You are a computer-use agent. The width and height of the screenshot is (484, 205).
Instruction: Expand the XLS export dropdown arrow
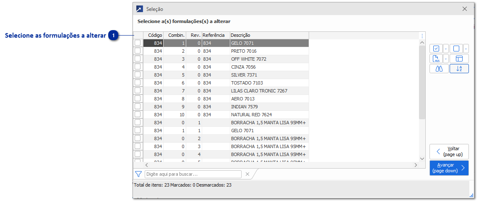click(x=445, y=59)
